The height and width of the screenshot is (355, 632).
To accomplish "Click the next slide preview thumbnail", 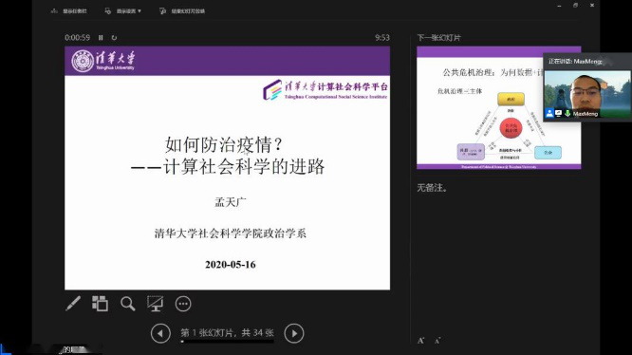I will [x=498, y=107].
